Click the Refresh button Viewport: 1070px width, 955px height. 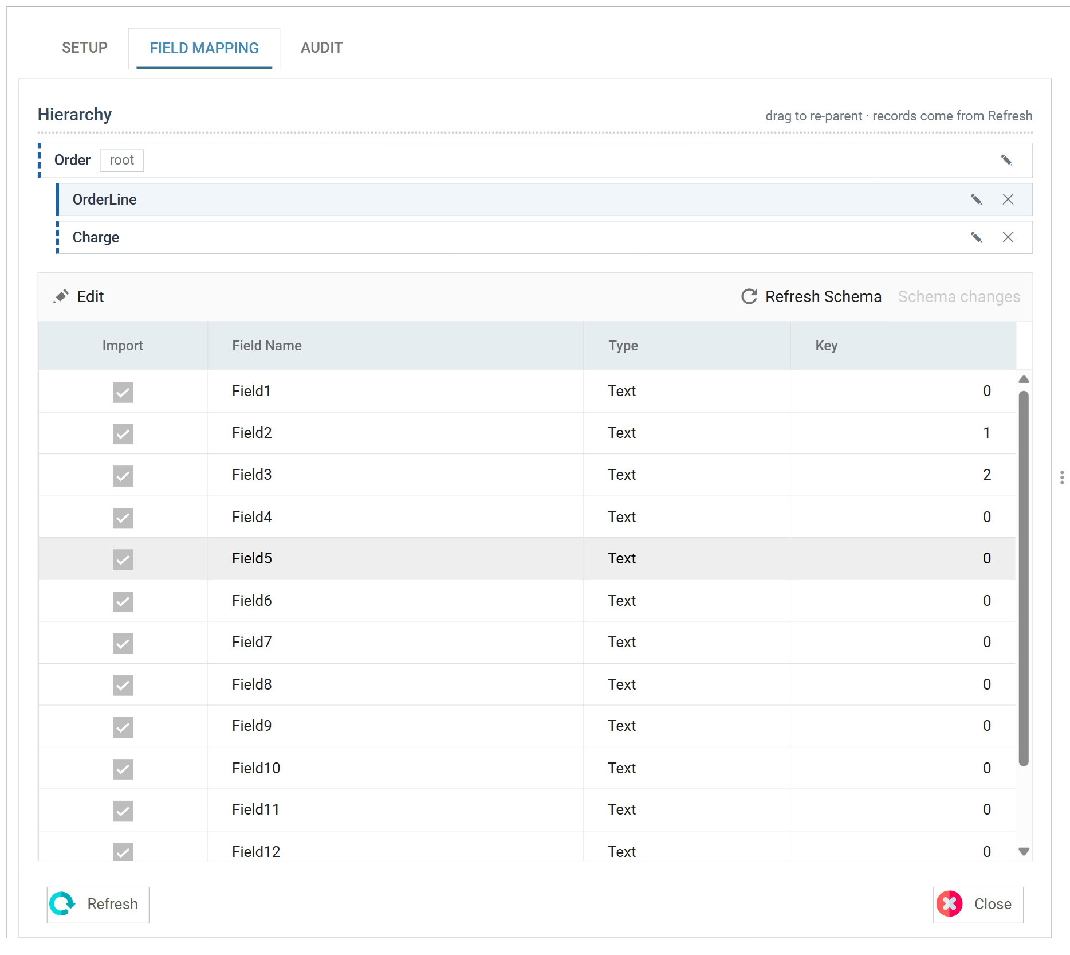(x=98, y=905)
